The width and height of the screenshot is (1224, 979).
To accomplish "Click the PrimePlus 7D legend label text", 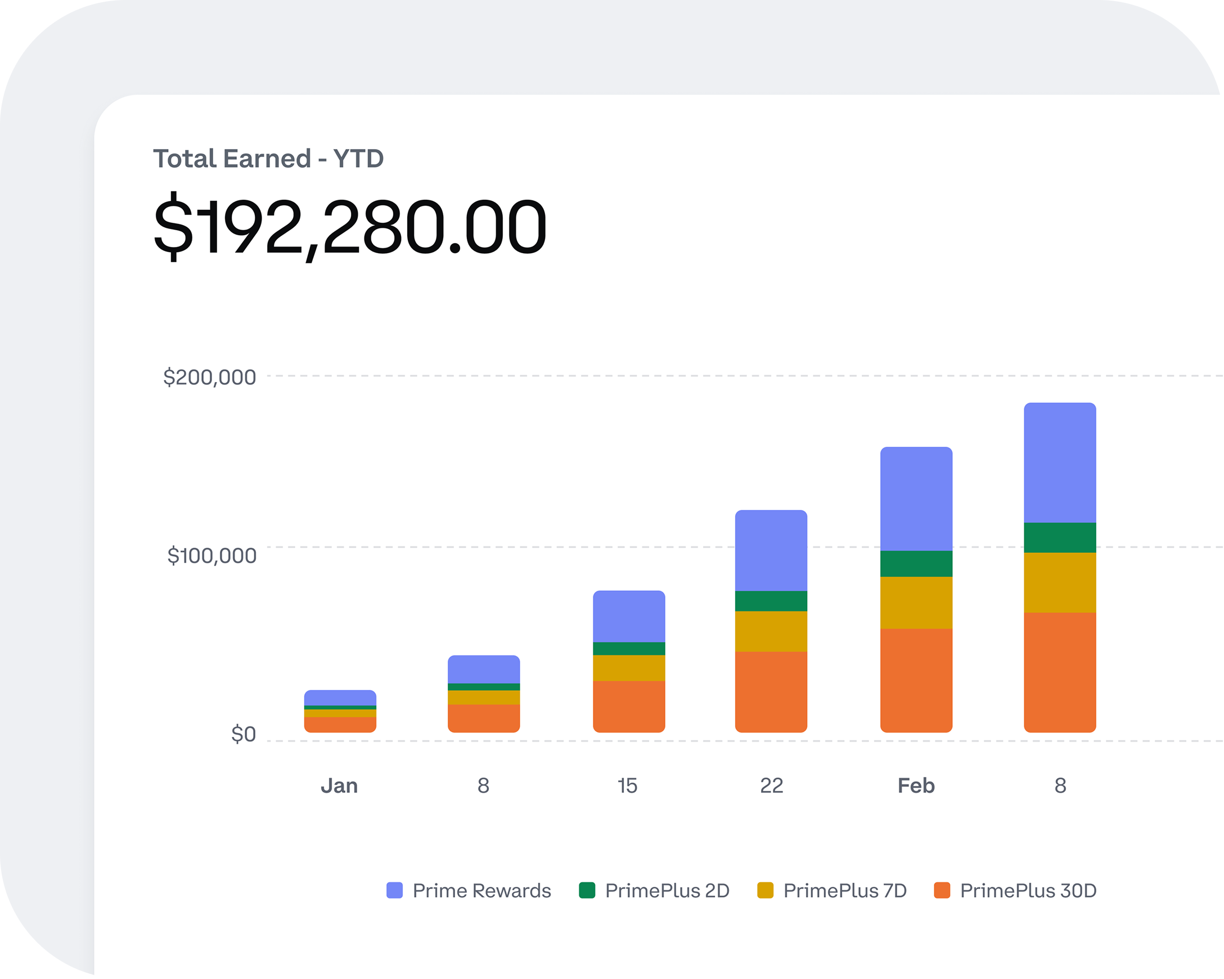I will click(845, 891).
